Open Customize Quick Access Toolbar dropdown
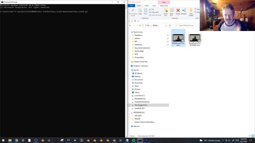 (138, 21)
